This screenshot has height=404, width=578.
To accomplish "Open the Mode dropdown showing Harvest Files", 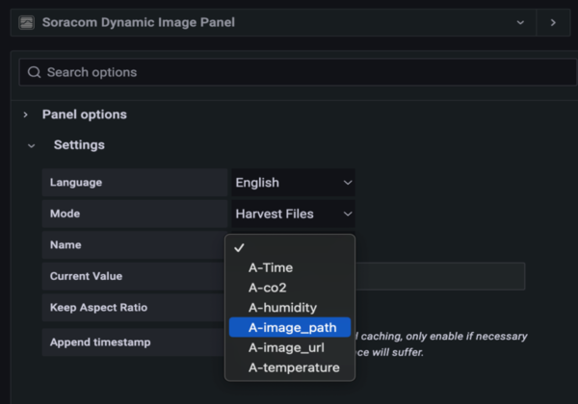I will [x=293, y=214].
